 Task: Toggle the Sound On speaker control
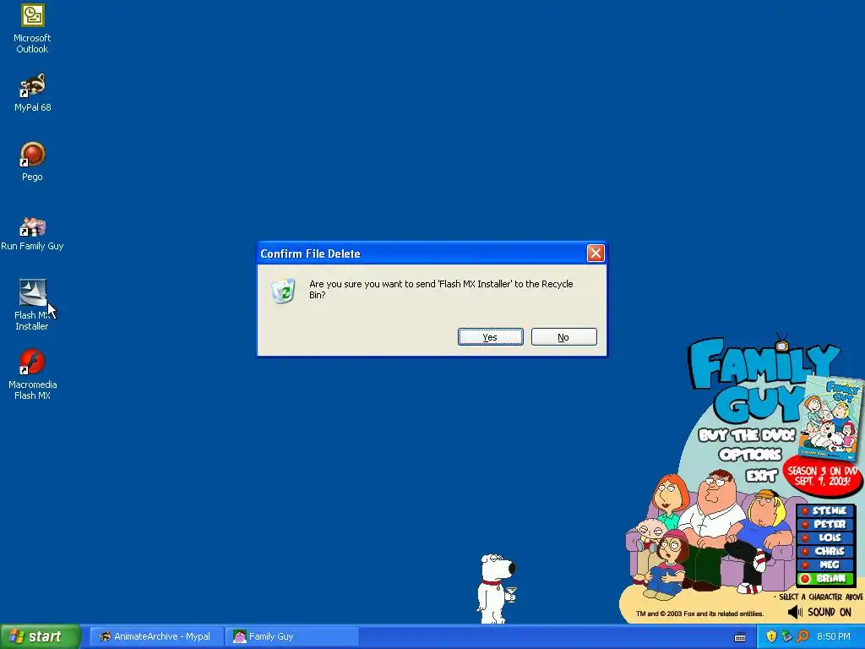[819, 612]
